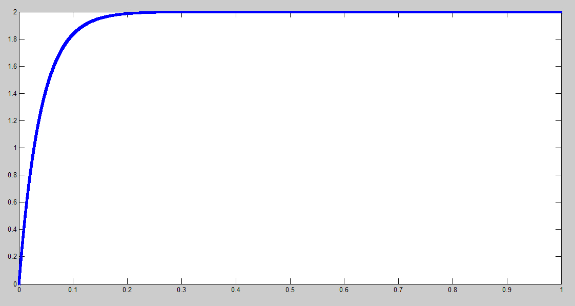
Task: Select the y-axis tick label 0.4
Action: 11,229
